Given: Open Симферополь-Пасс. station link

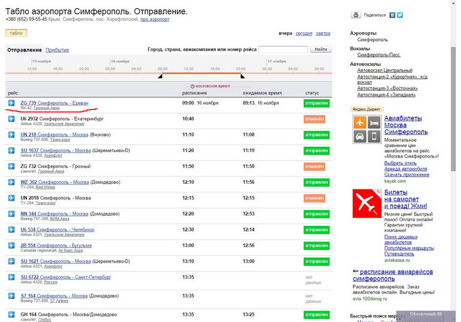Looking at the screenshot, I should [379, 55].
